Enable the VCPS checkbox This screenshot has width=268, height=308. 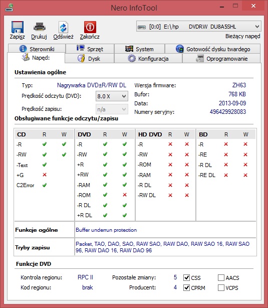click(x=221, y=287)
